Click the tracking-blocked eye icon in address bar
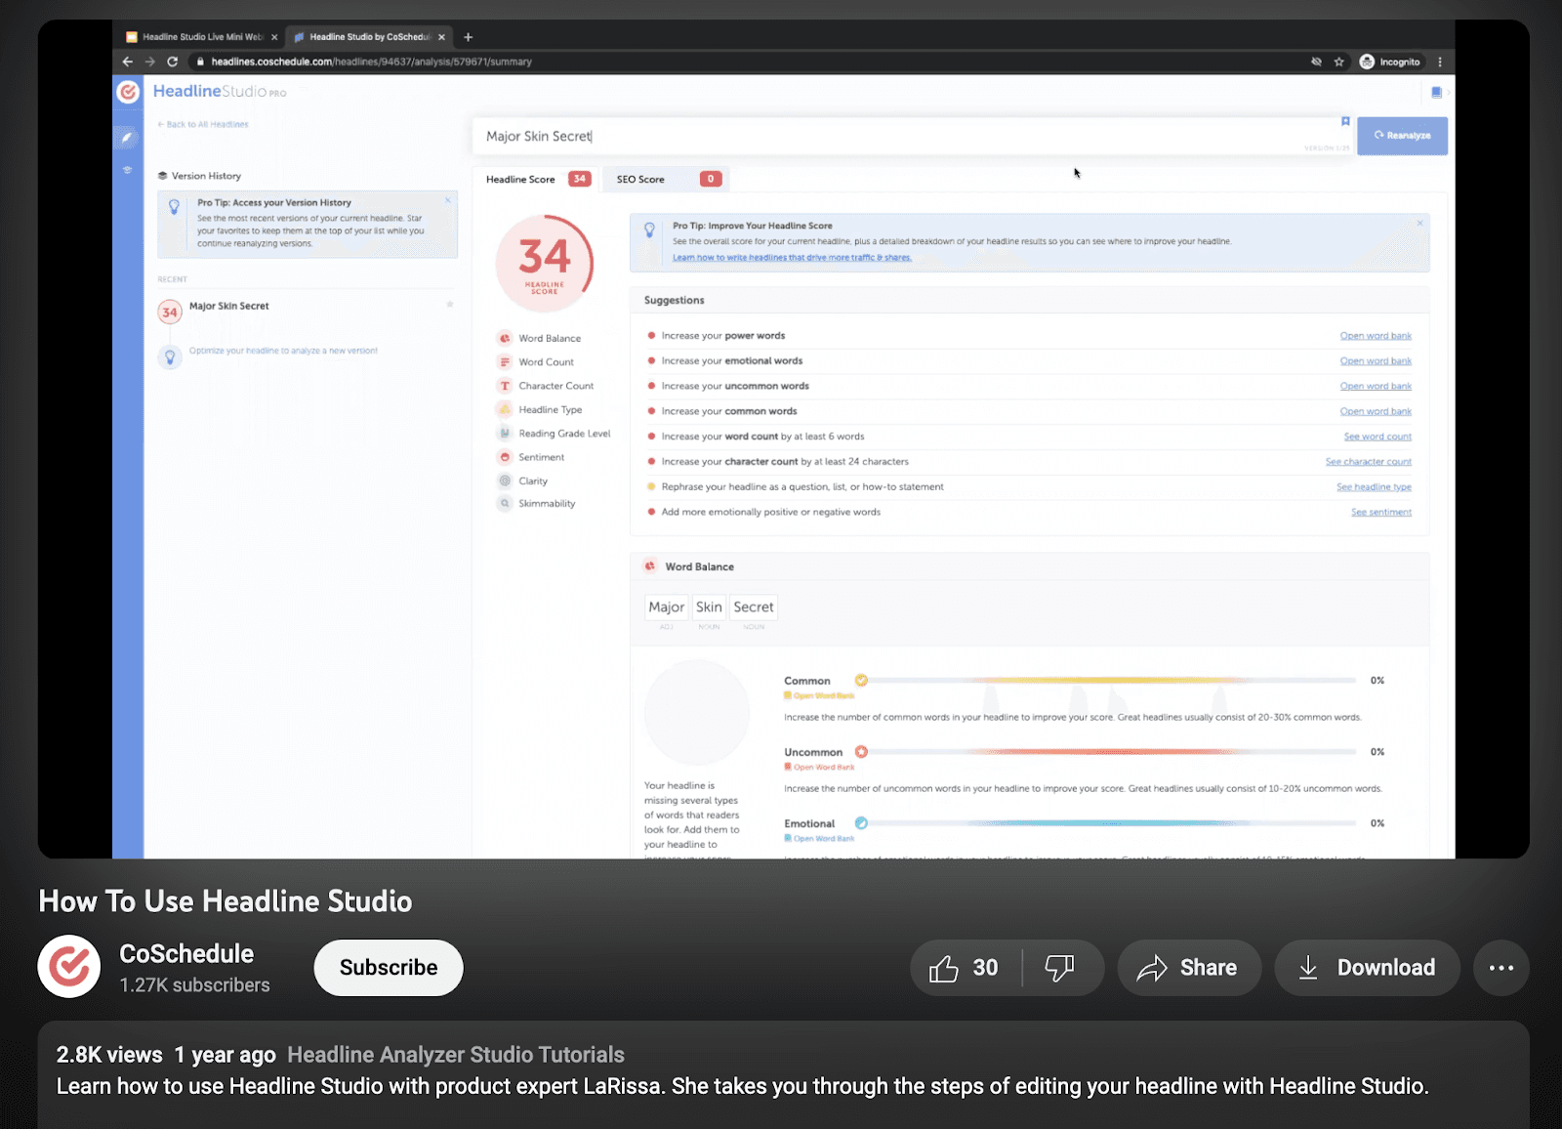Image resolution: width=1562 pixels, height=1129 pixels. point(1316,62)
